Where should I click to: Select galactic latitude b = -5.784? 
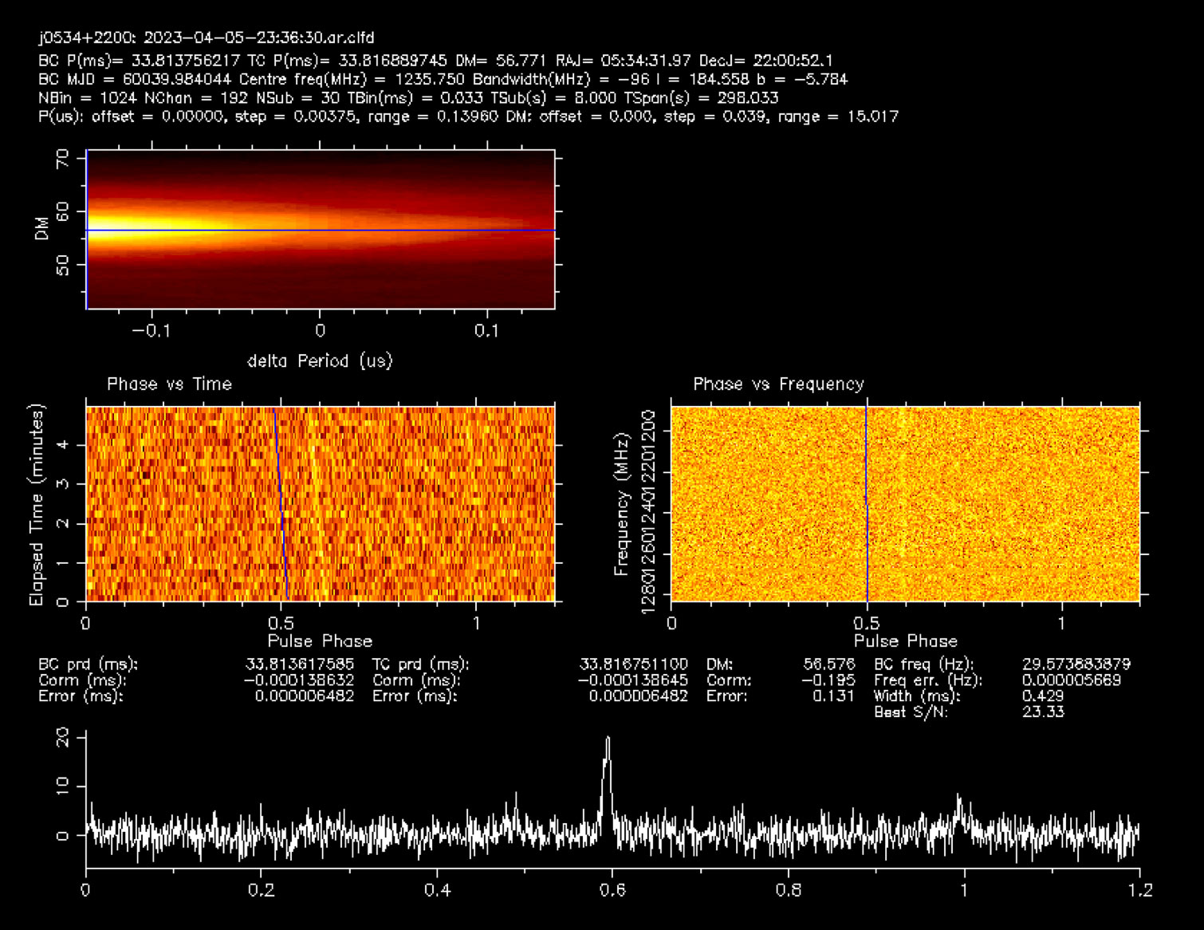[x=803, y=79]
